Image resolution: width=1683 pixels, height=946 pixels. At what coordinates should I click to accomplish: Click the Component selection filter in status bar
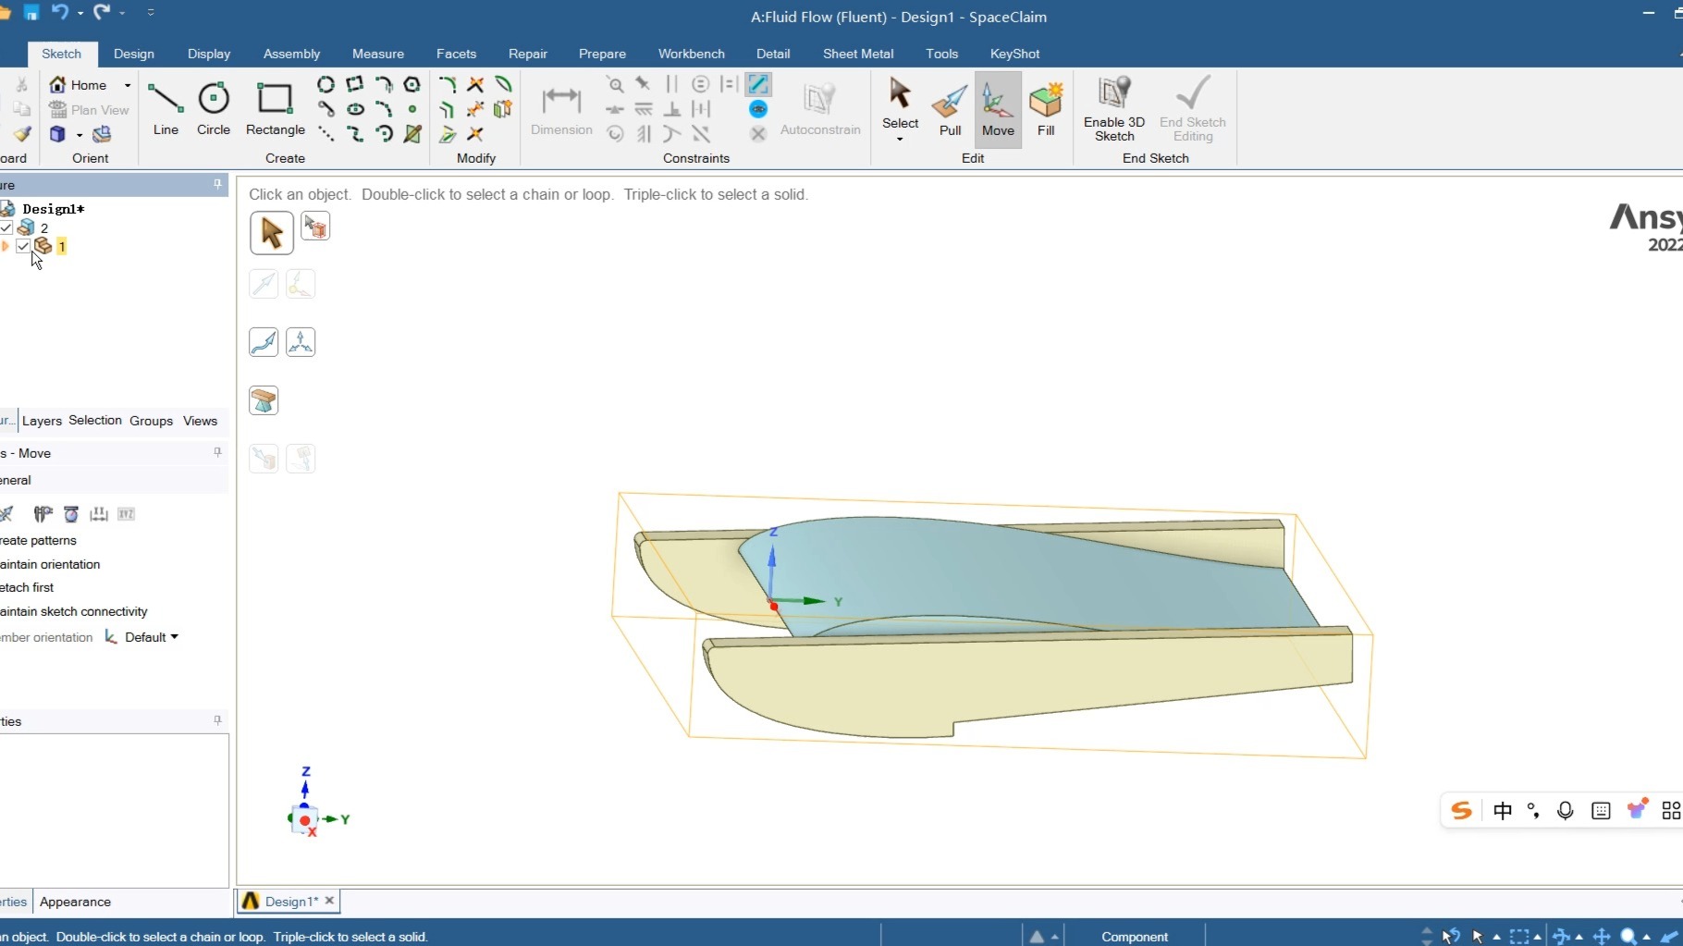(1135, 937)
